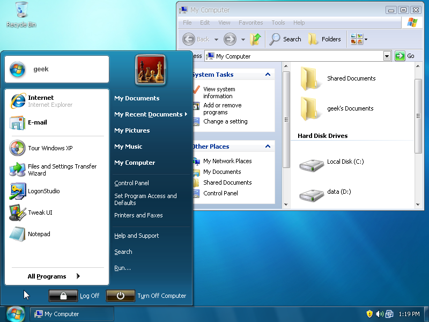429x322 pixels.
Task: Expand My Recent Documents
Action: coord(151,114)
